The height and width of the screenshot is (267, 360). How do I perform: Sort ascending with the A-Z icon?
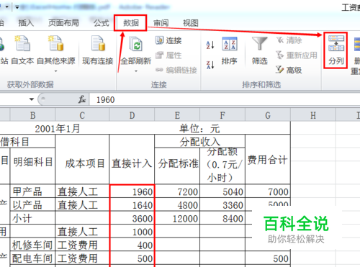[210, 45]
